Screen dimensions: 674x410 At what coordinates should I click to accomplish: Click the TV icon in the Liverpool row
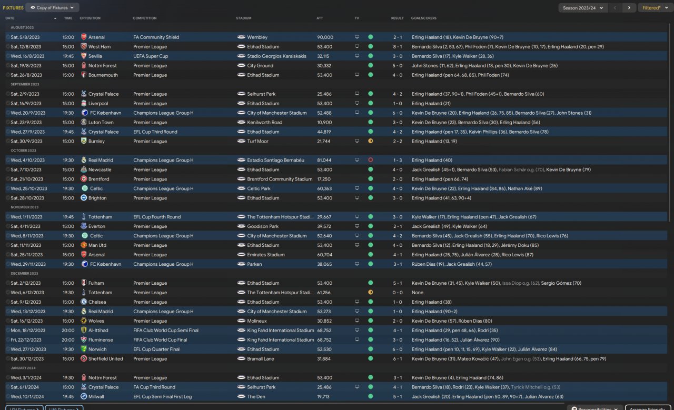357,104
